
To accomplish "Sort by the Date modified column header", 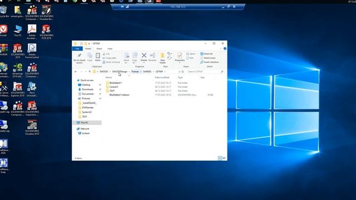I will (x=162, y=77).
